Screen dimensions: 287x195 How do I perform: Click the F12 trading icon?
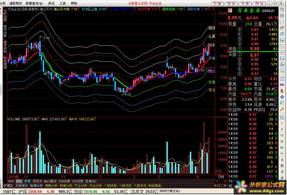[282, 58]
